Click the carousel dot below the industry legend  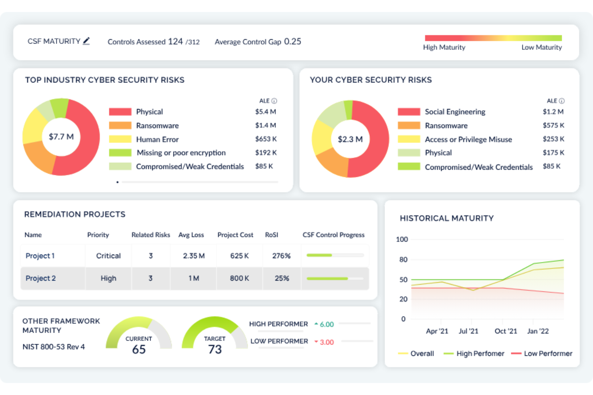click(117, 182)
